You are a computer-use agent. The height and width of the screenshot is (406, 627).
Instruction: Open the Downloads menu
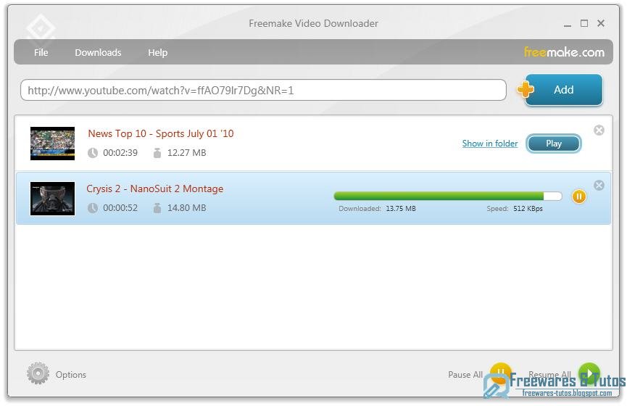tap(98, 52)
